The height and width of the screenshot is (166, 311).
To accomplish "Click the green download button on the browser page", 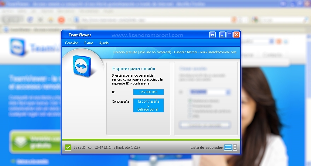I will coord(35,142).
